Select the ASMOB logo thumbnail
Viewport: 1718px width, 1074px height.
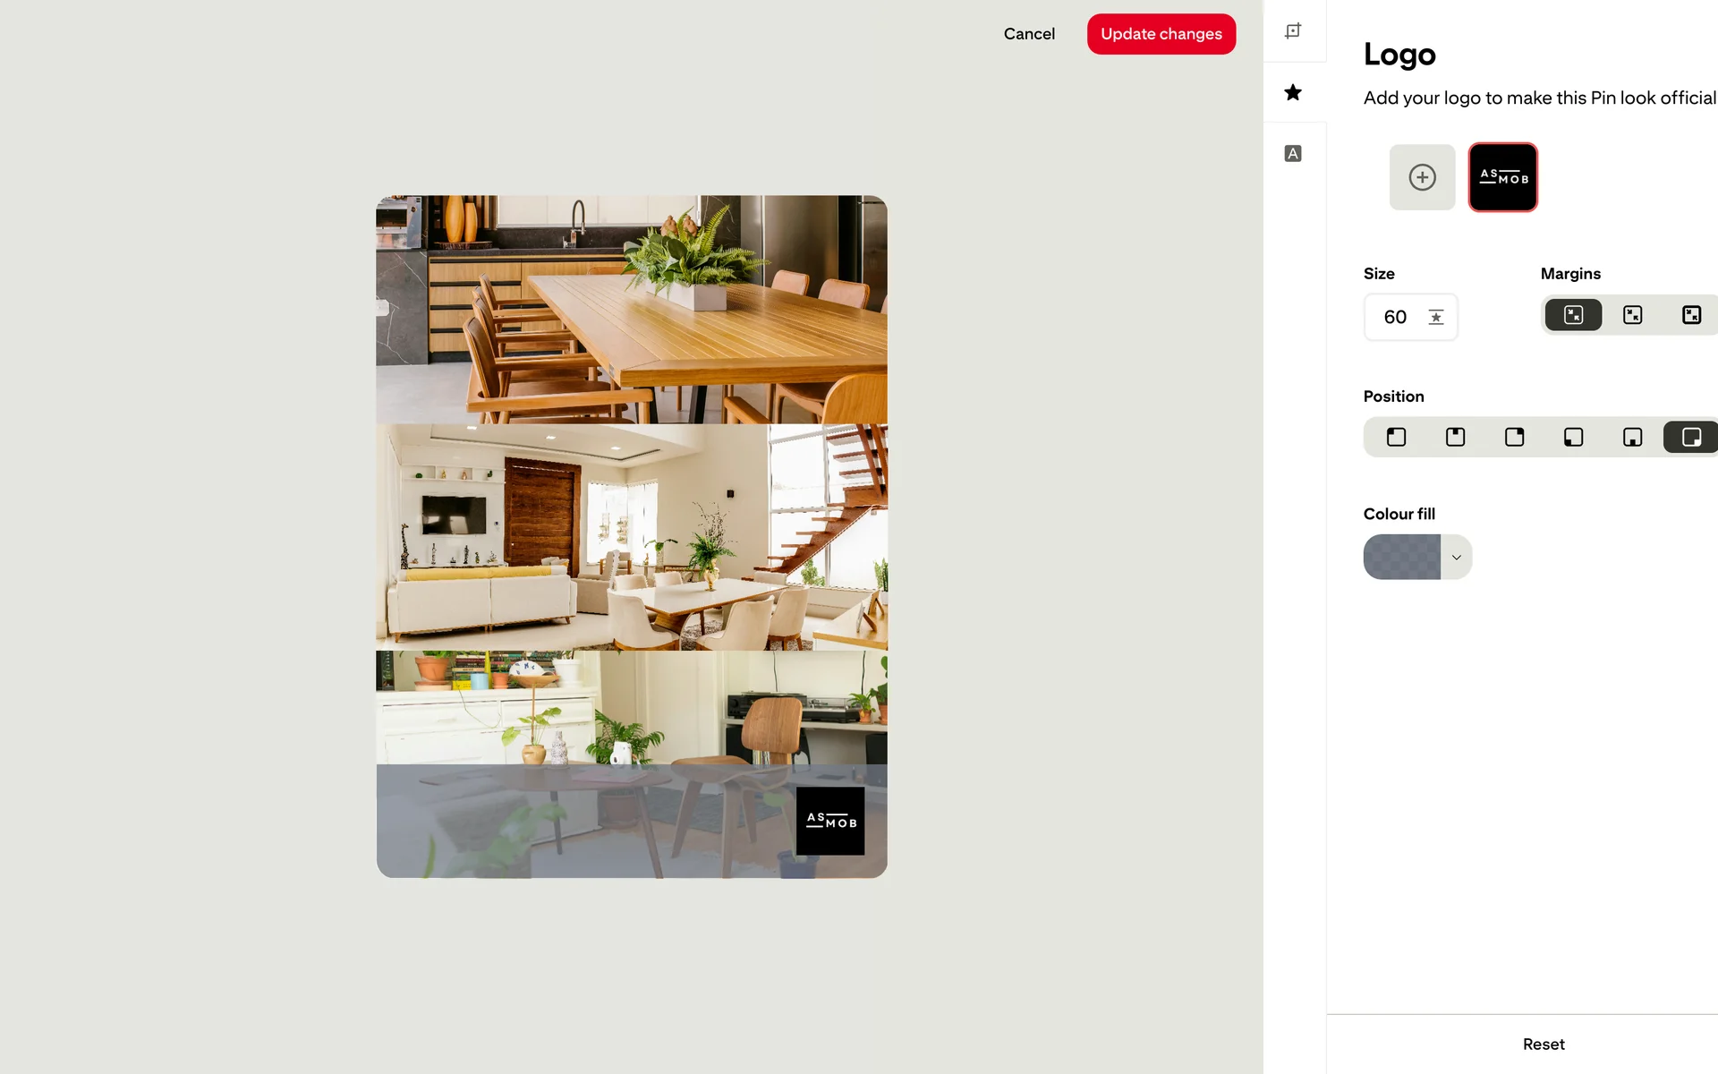[1503, 177]
